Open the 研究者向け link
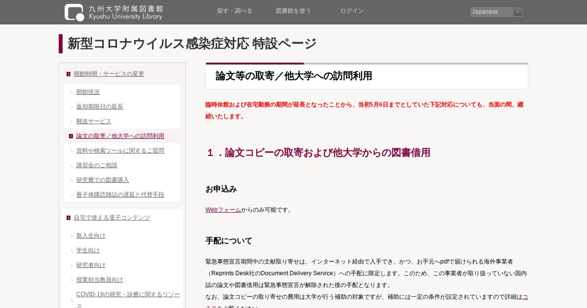The width and height of the screenshot is (587, 308). pyautogui.click(x=91, y=265)
